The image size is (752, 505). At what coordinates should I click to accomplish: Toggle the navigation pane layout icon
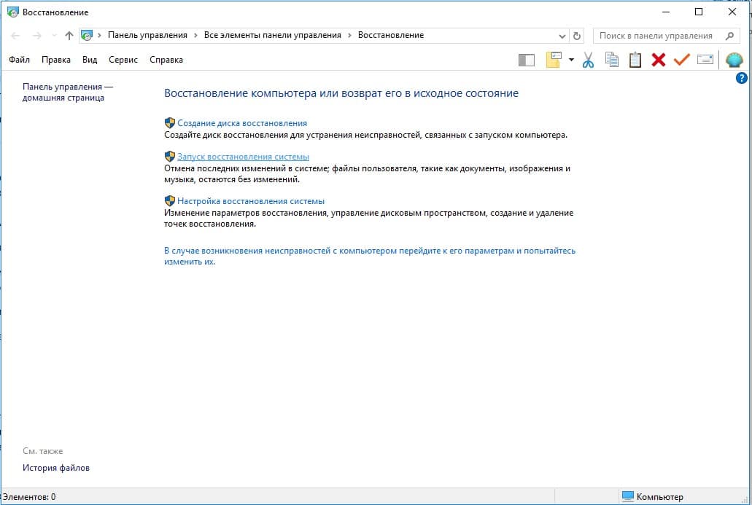[526, 60]
